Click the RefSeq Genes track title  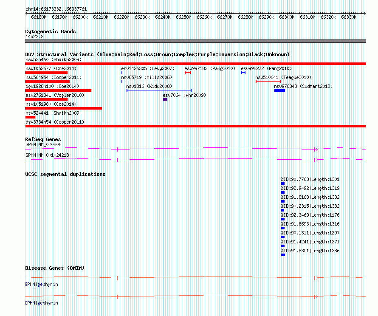tap(43, 139)
